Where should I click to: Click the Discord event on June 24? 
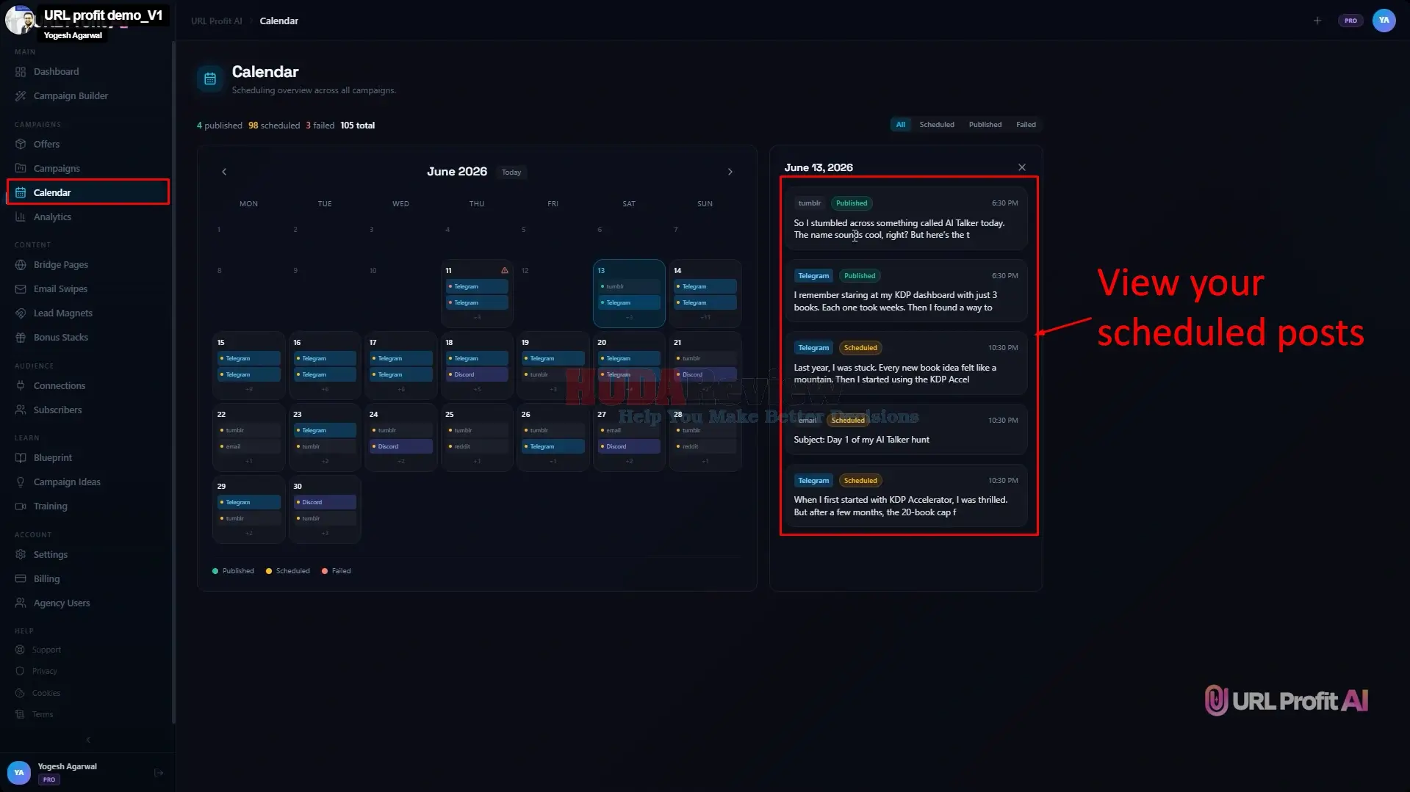(x=401, y=446)
